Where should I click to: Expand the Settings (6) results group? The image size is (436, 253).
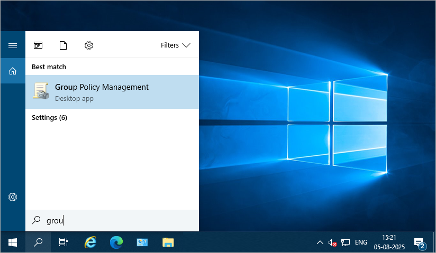(49, 117)
